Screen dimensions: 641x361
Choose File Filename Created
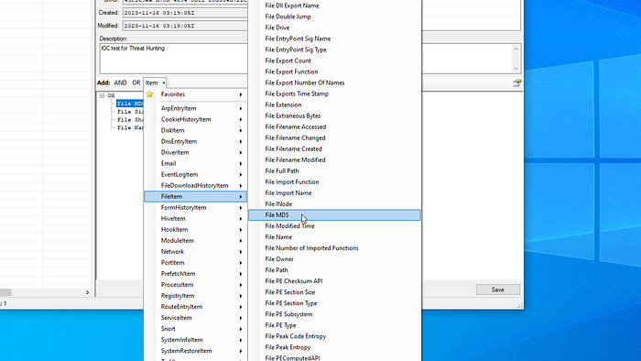click(x=334, y=149)
